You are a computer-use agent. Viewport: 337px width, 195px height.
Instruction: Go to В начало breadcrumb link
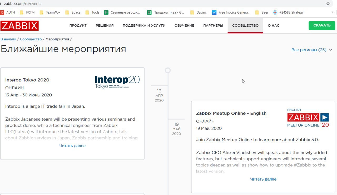pos(8,39)
